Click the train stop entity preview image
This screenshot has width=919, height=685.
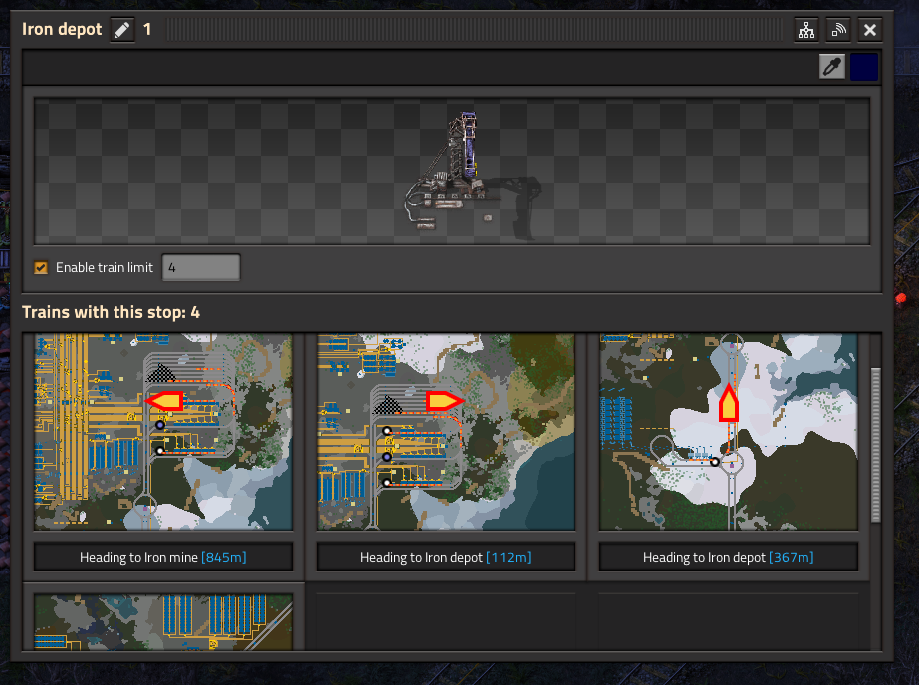(x=452, y=171)
